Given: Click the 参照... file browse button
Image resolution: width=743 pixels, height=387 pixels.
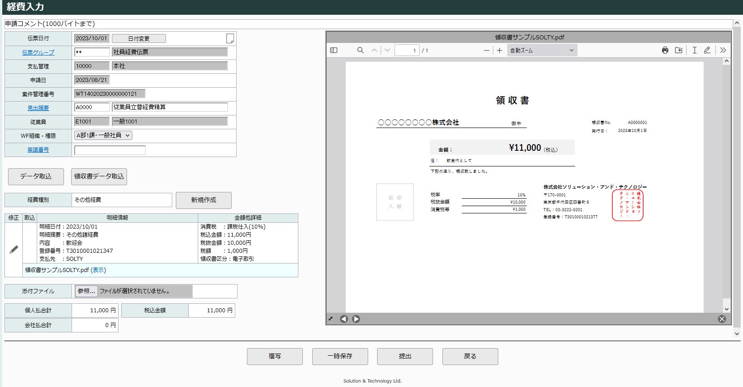Looking at the screenshot, I should pyautogui.click(x=86, y=291).
